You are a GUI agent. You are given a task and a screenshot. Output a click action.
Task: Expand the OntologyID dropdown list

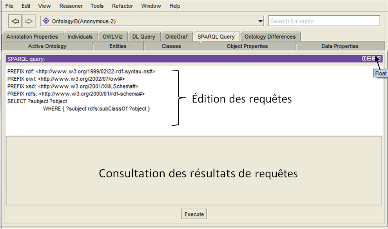coord(261,21)
